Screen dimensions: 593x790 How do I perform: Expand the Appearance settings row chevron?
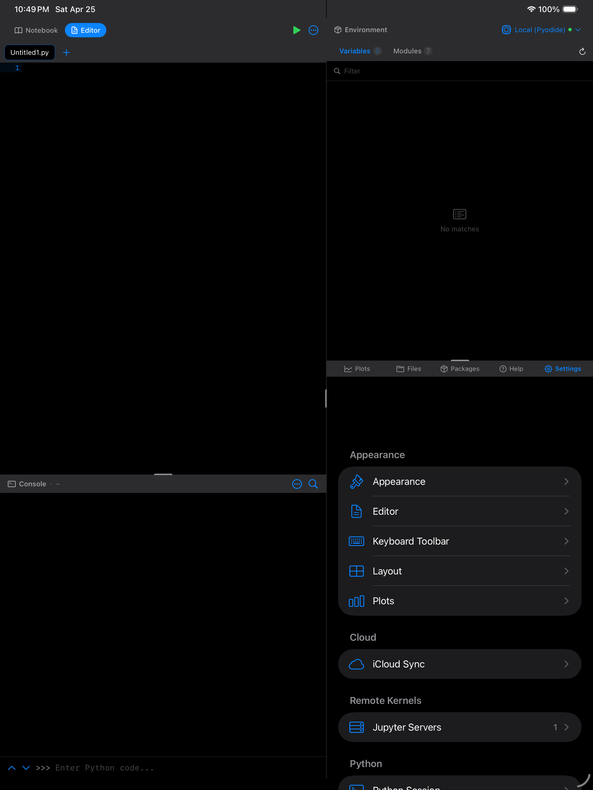click(x=567, y=481)
